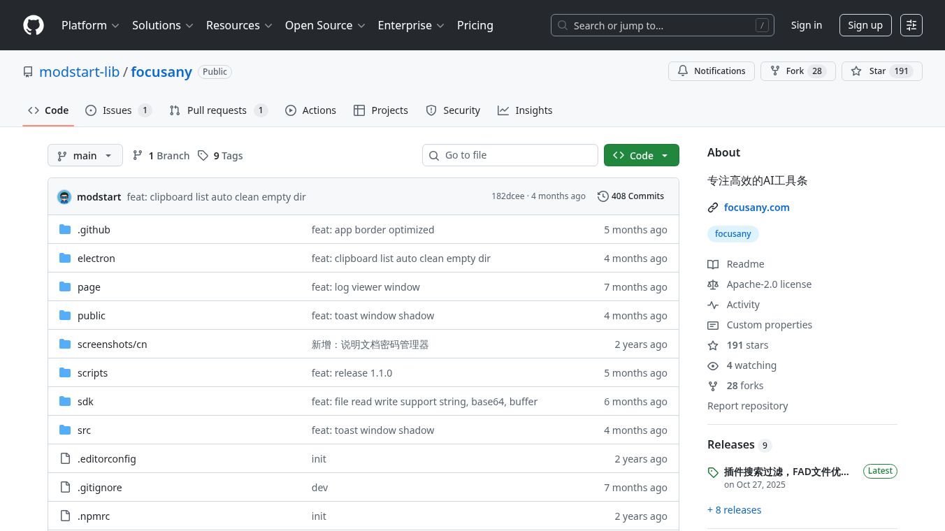The height and width of the screenshot is (531, 945).
Task: Expand the Platform menu in header
Action: click(x=90, y=25)
